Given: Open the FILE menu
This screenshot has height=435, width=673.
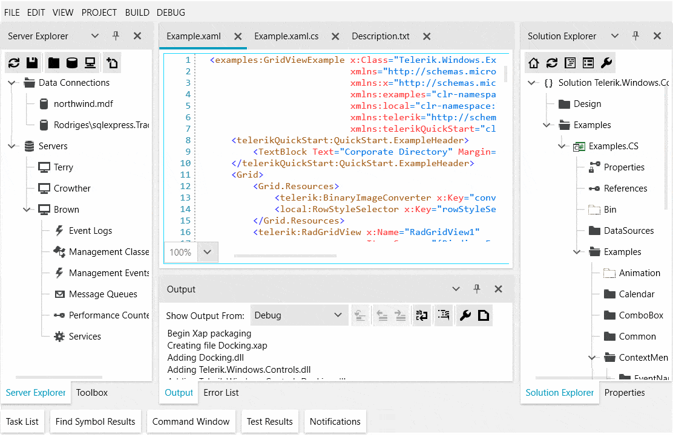Looking at the screenshot, I should tap(12, 13).
